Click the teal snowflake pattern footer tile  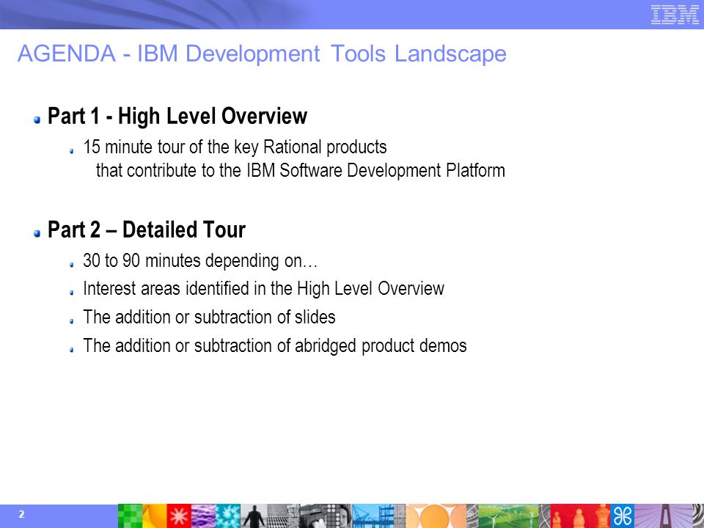click(228, 516)
